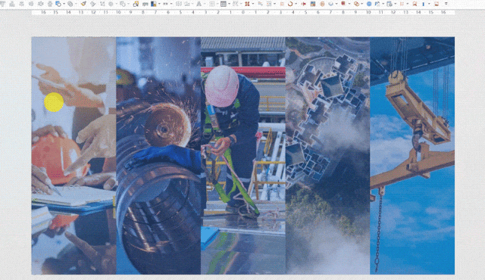
Task: Click the solid blue circle icon
Action: pos(369,4)
